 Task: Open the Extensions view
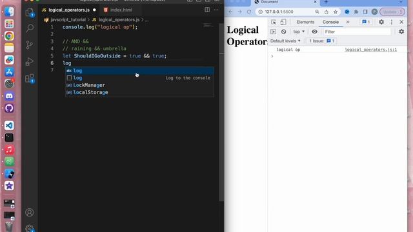30,79
